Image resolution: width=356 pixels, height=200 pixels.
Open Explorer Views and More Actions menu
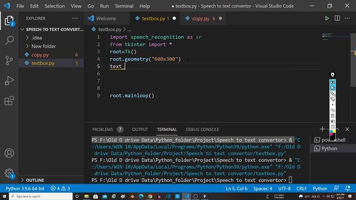(x=75, y=18)
